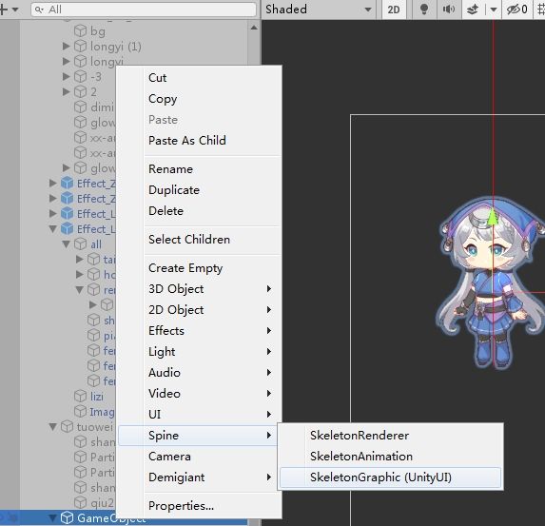Select the dimi object cube icon

80,107
